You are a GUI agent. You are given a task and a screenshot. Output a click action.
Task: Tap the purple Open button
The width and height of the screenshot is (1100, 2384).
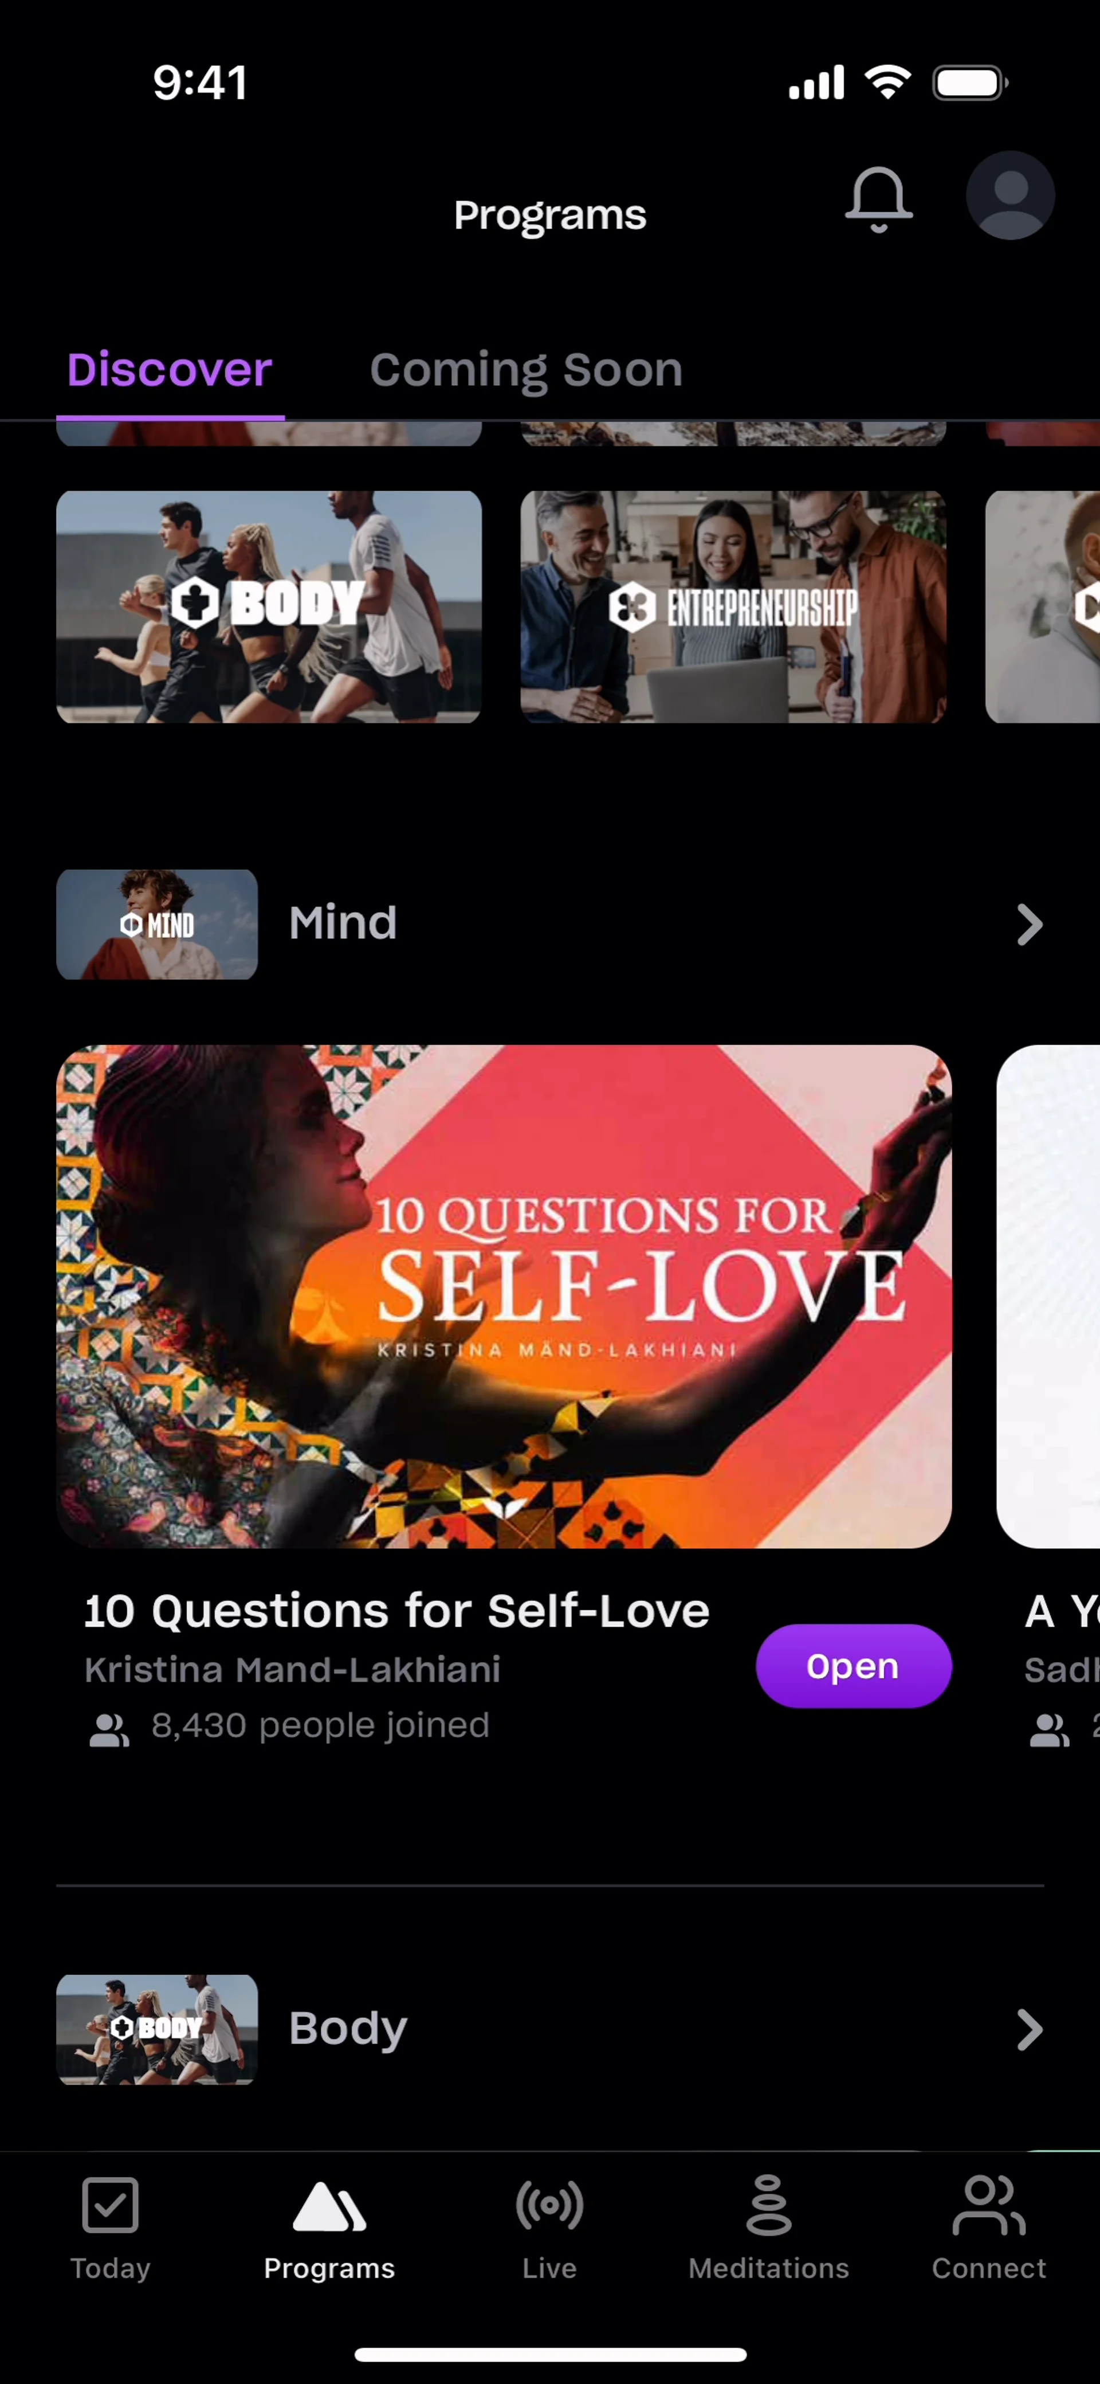coord(853,1666)
